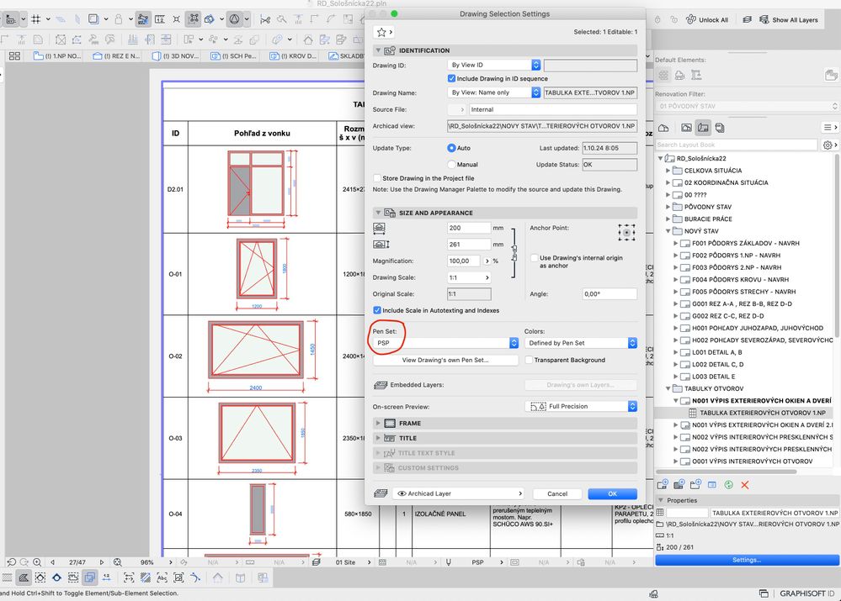841x601 pixels.
Task: Select the Manual update type radio button
Action: [452, 165]
